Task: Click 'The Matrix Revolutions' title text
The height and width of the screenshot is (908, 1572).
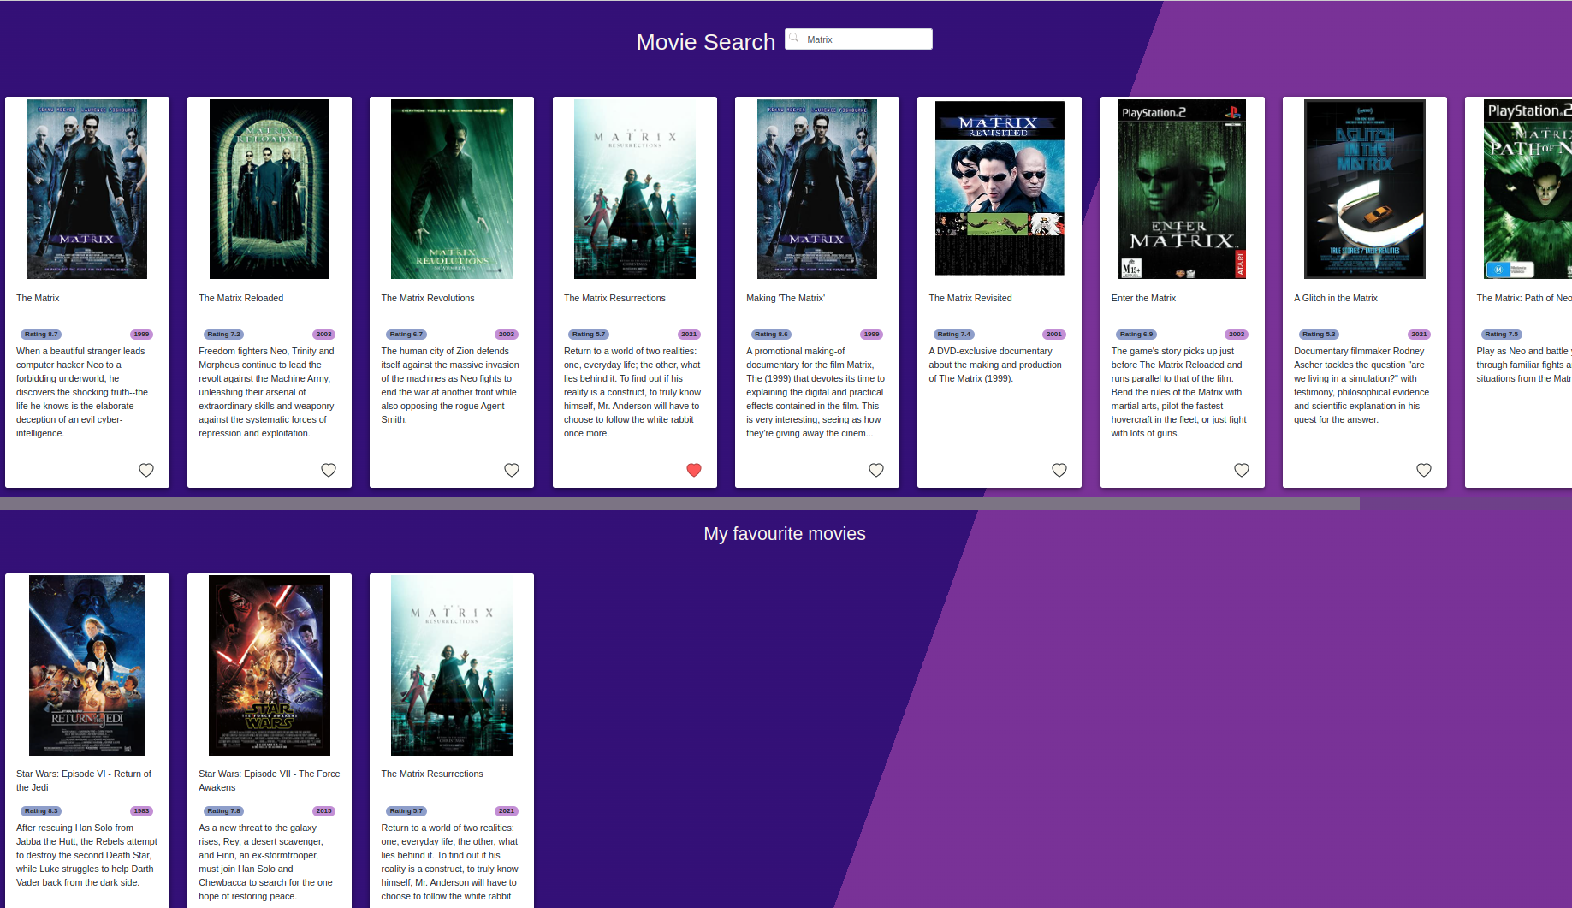Action: coord(428,298)
